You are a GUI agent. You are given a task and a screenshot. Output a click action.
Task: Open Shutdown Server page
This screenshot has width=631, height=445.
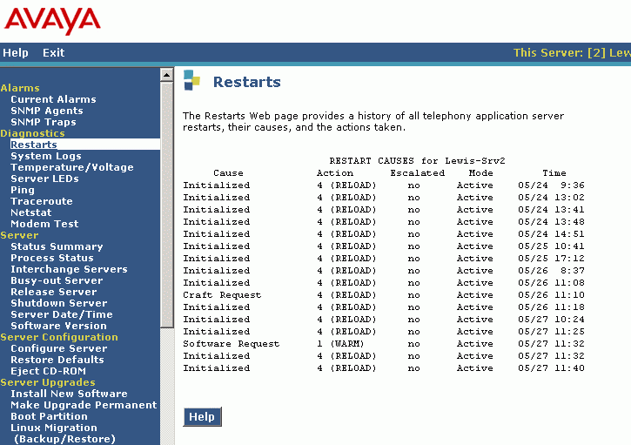point(59,303)
